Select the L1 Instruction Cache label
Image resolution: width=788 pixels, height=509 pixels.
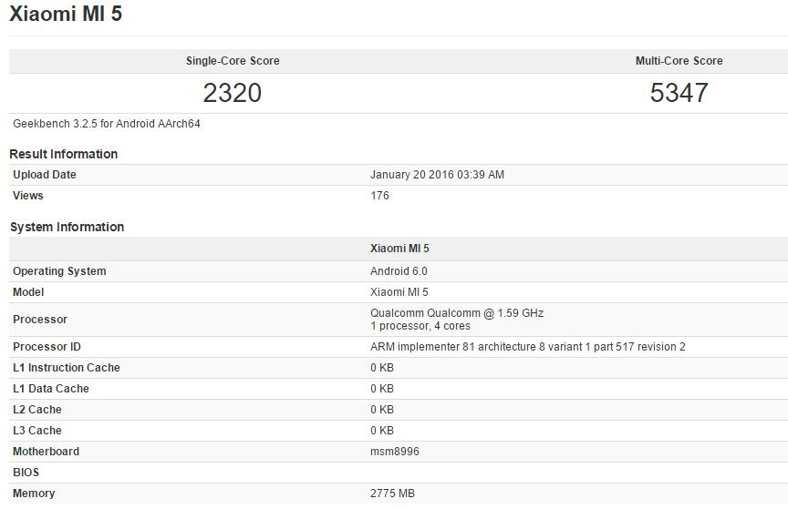coord(67,368)
